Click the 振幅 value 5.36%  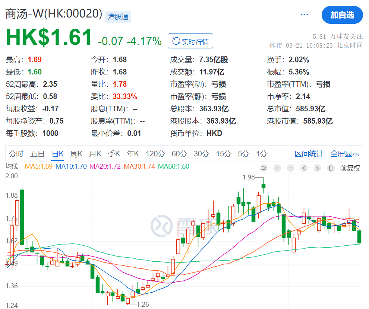299,72
